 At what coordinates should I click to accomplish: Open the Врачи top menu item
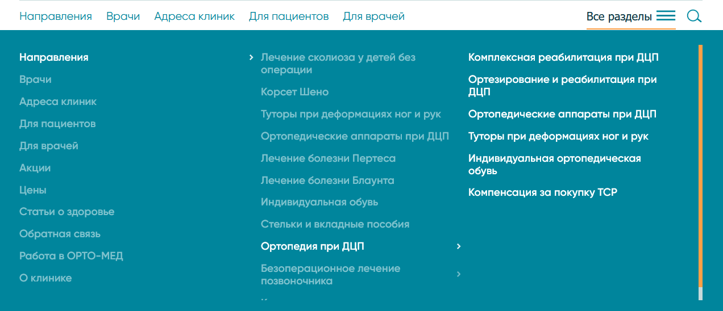coord(123,16)
